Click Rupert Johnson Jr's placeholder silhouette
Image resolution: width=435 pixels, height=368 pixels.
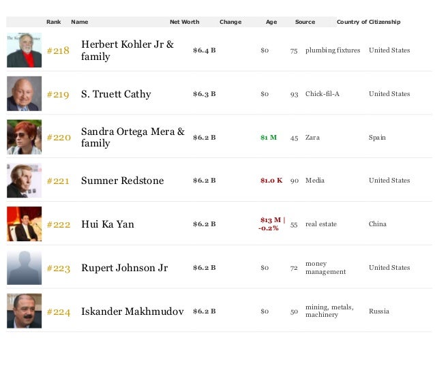tap(24, 268)
